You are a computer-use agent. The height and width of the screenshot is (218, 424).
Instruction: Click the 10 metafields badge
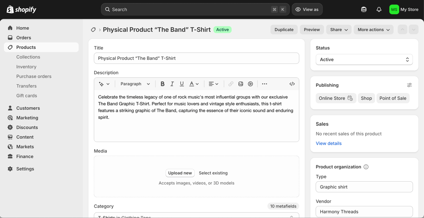[283, 206]
